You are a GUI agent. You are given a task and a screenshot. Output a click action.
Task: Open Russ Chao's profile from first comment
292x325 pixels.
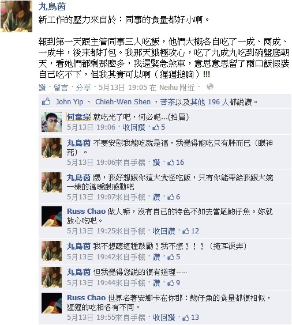[87, 211]
